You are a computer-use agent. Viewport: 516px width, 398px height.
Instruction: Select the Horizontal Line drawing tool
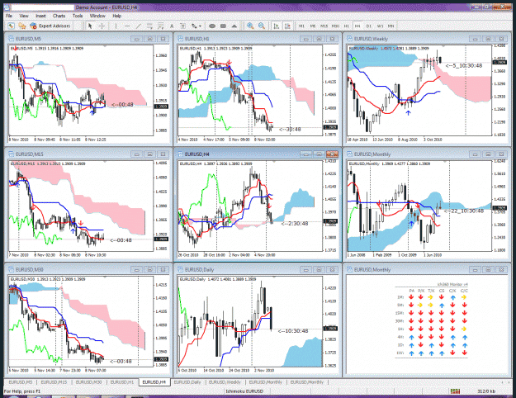coord(127,26)
